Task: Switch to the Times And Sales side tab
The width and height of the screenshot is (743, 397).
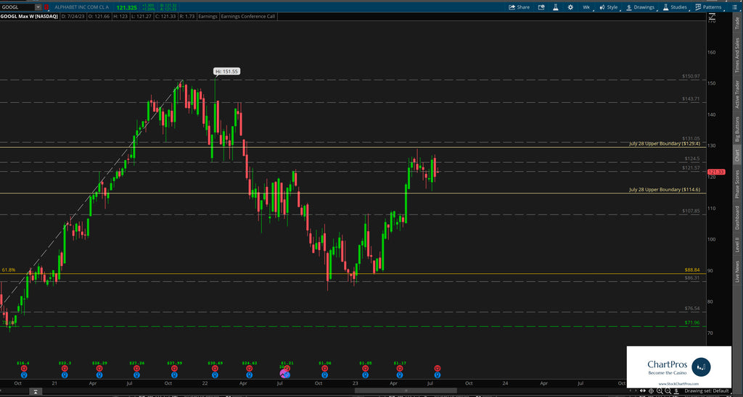Action: [x=737, y=56]
